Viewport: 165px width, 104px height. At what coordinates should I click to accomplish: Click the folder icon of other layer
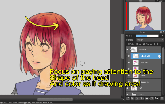tap(134, 95)
